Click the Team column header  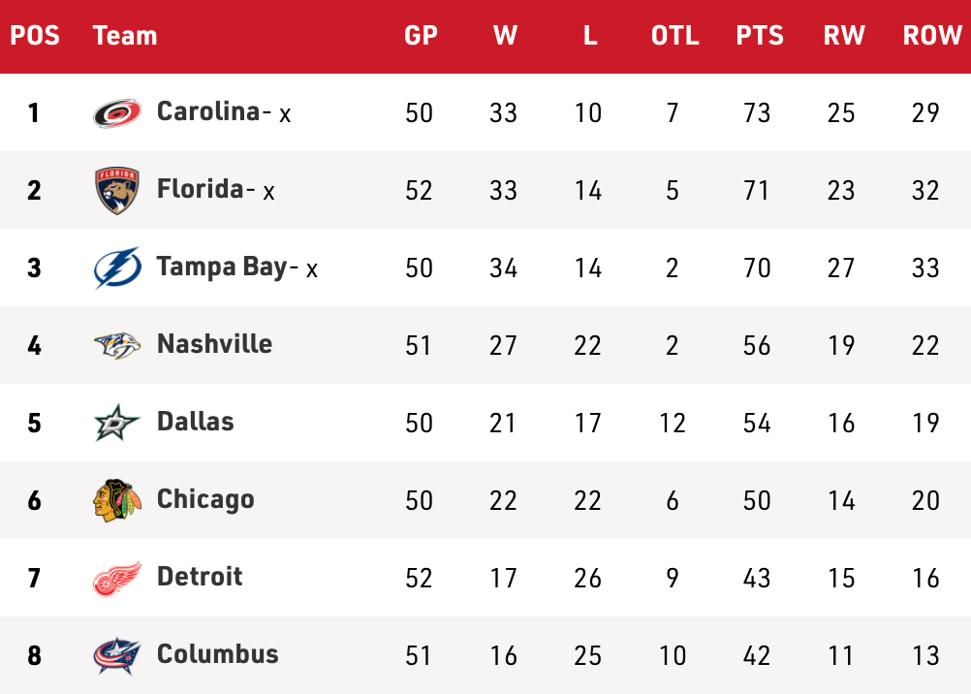(125, 36)
